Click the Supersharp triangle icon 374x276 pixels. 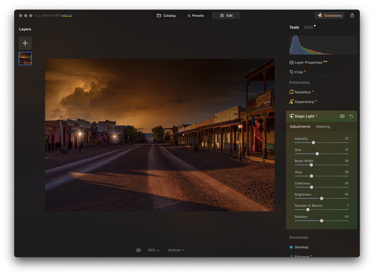tap(291, 101)
